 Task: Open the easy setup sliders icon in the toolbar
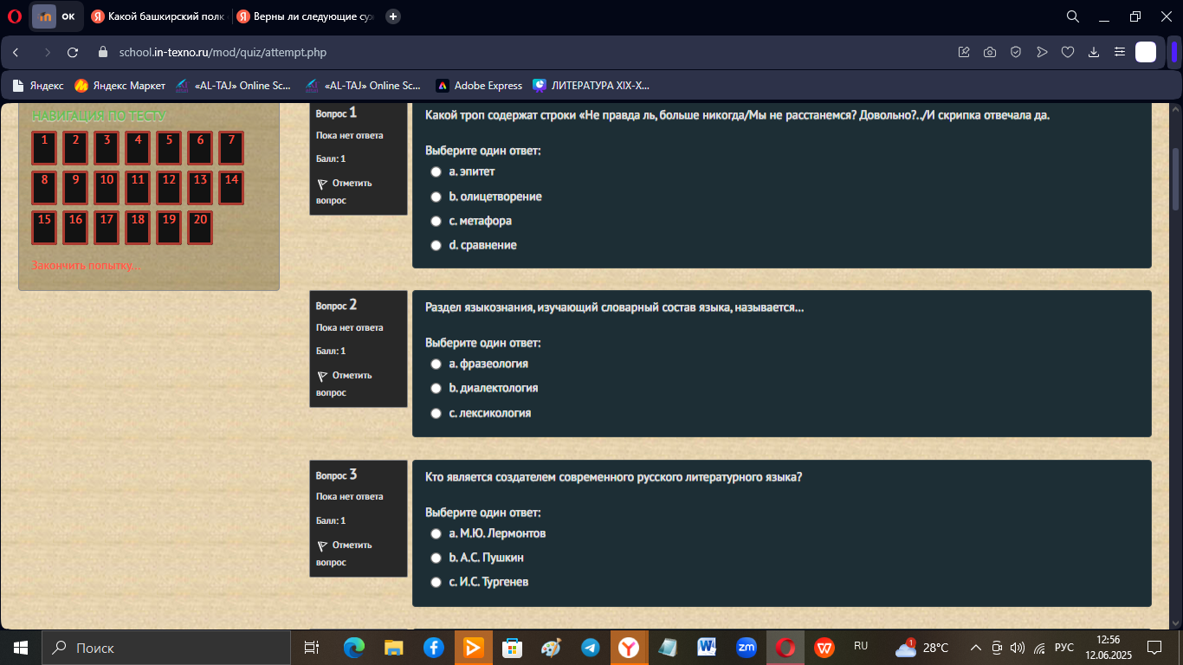tap(1120, 53)
